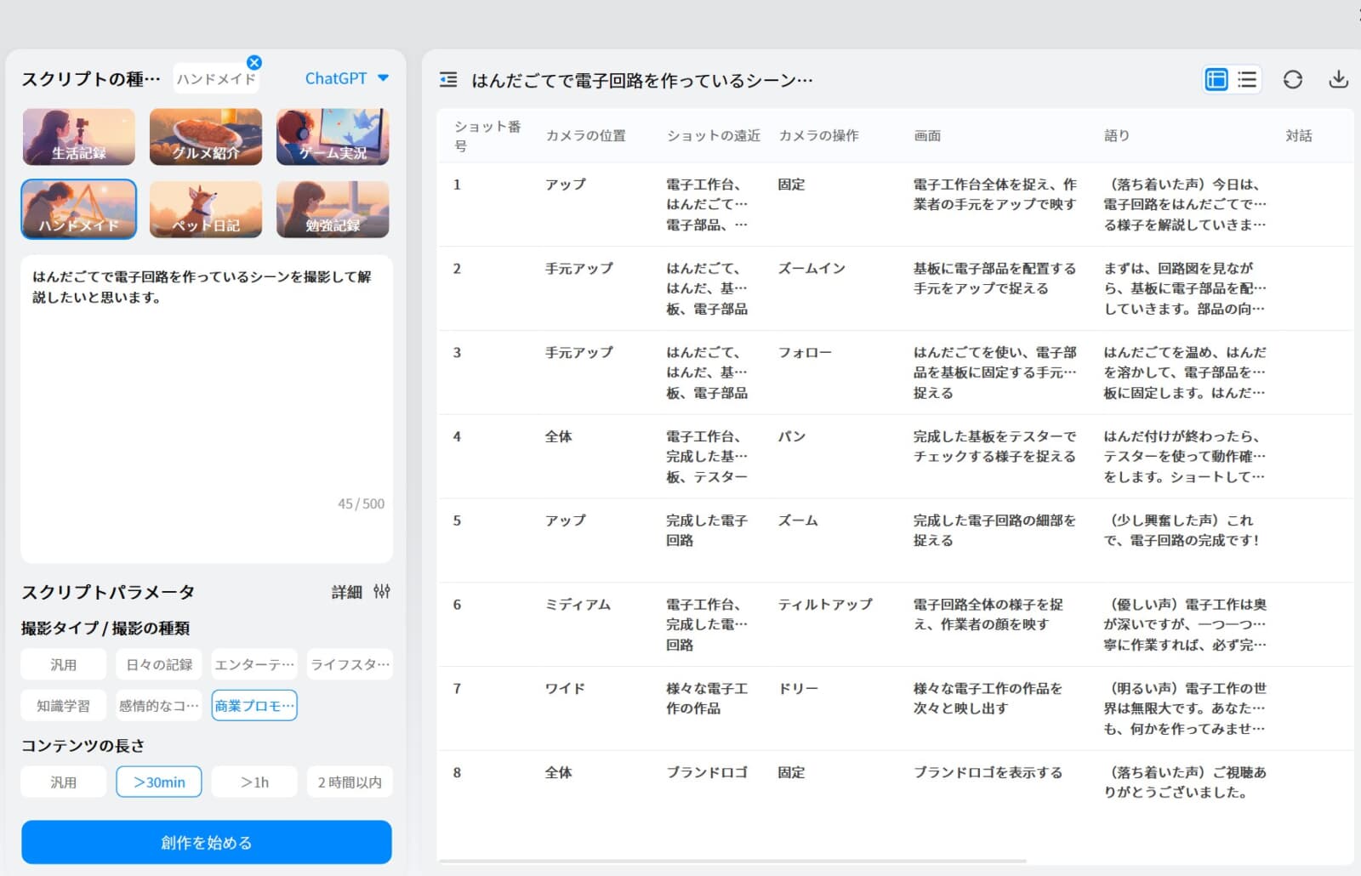Select the 汎用 shooting type option
This screenshot has height=876, width=1361.
(x=64, y=664)
